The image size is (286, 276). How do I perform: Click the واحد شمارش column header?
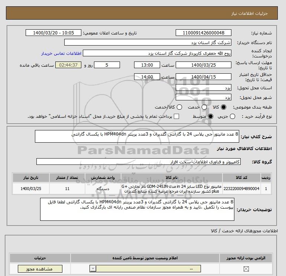pyautogui.click(x=103, y=177)
